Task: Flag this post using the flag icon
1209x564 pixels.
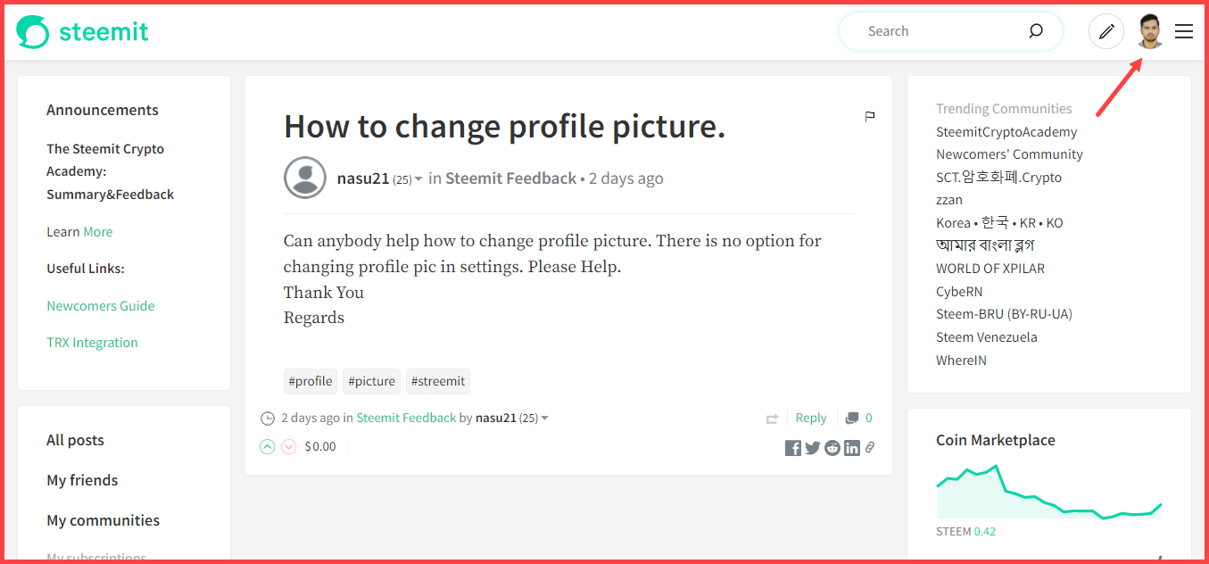Action: (x=870, y=116)
